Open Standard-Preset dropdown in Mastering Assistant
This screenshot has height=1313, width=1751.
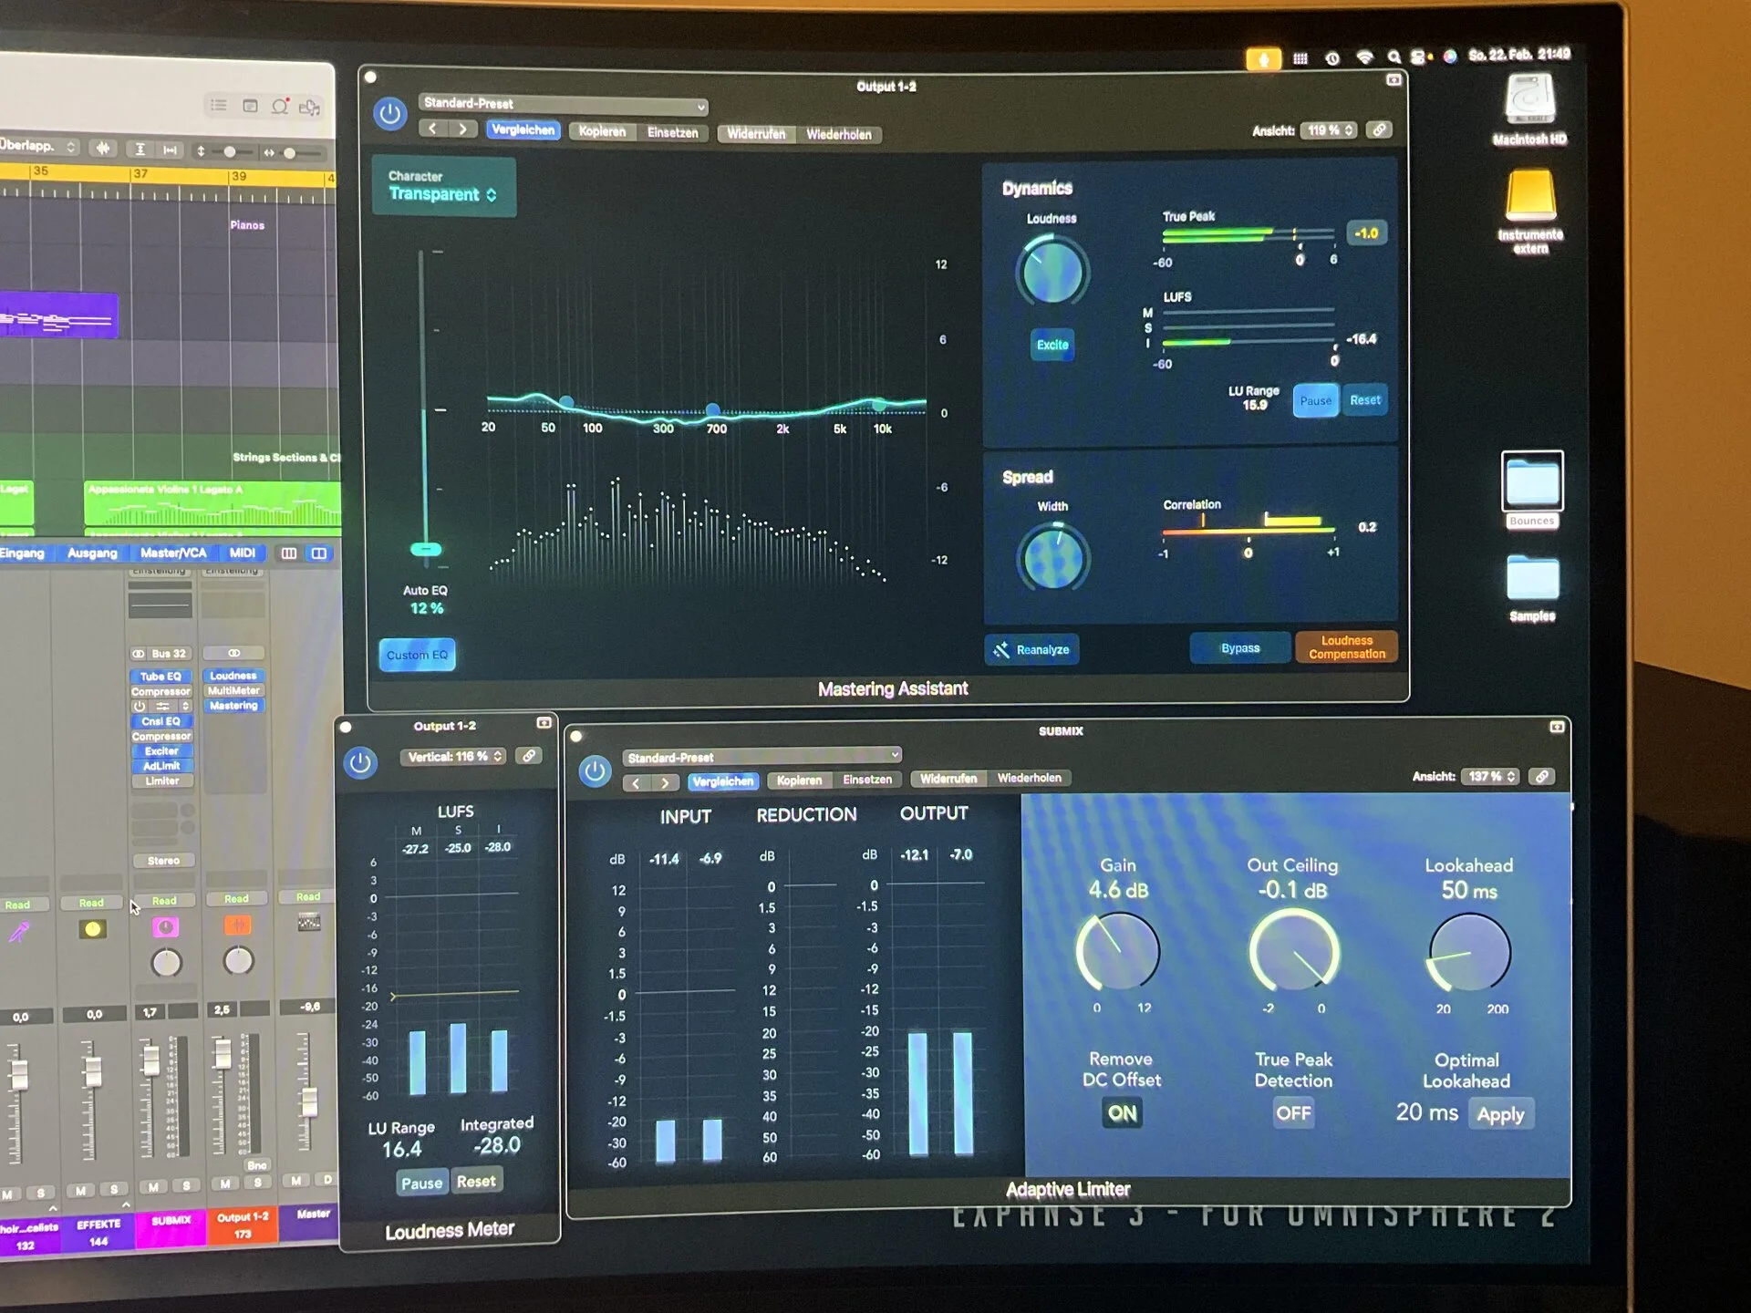(x=564, y=104)
